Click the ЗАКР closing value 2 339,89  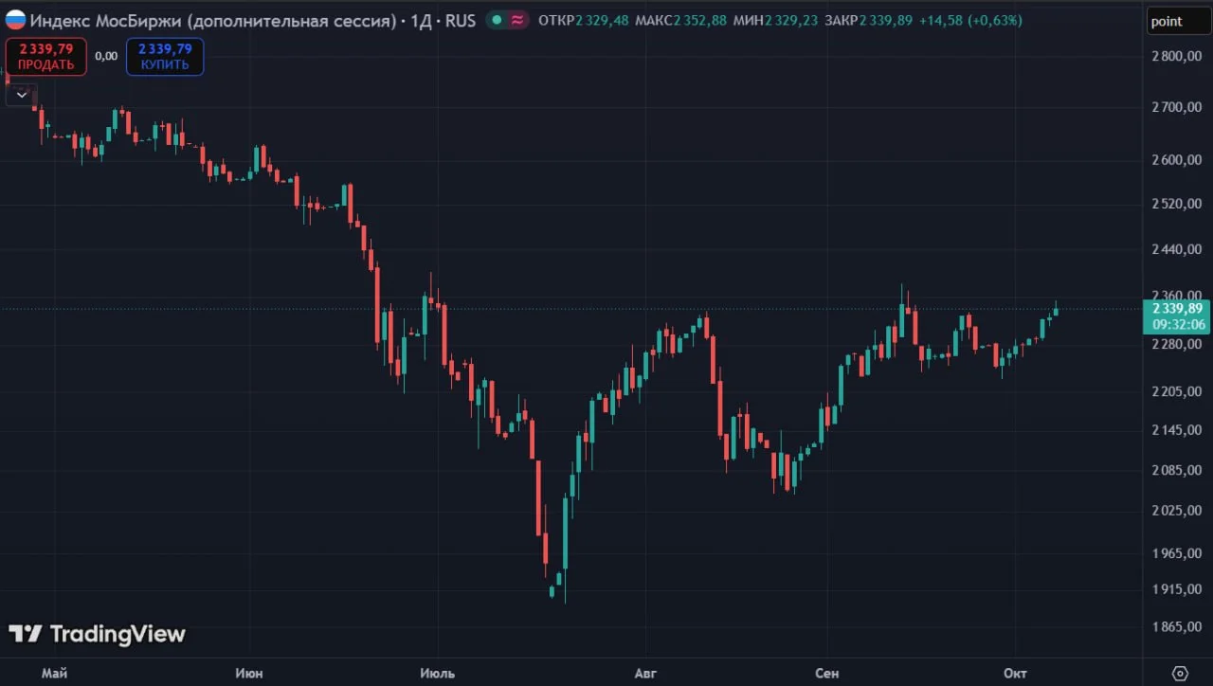(x=887, y=20)
